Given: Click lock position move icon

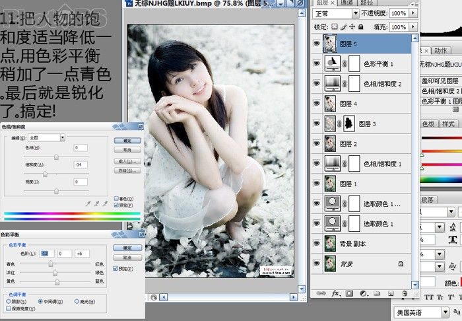Looking at the screenshot, I should tap(352, 27).
